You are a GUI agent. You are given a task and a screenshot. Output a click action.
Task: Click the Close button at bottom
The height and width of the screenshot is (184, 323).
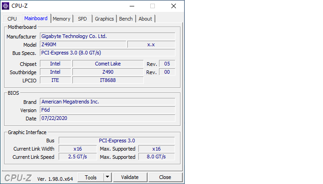(165, 177)
